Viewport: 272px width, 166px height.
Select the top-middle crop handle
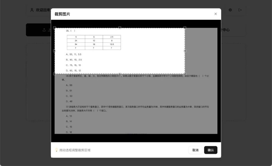[120, 28]
